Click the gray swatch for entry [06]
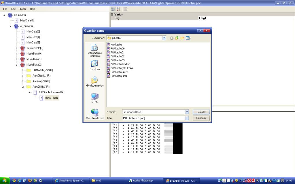Viewport: 295px width, 184px height. pos(168,131)
